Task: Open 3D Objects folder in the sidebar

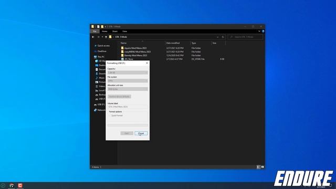Action: coord(100,61)
